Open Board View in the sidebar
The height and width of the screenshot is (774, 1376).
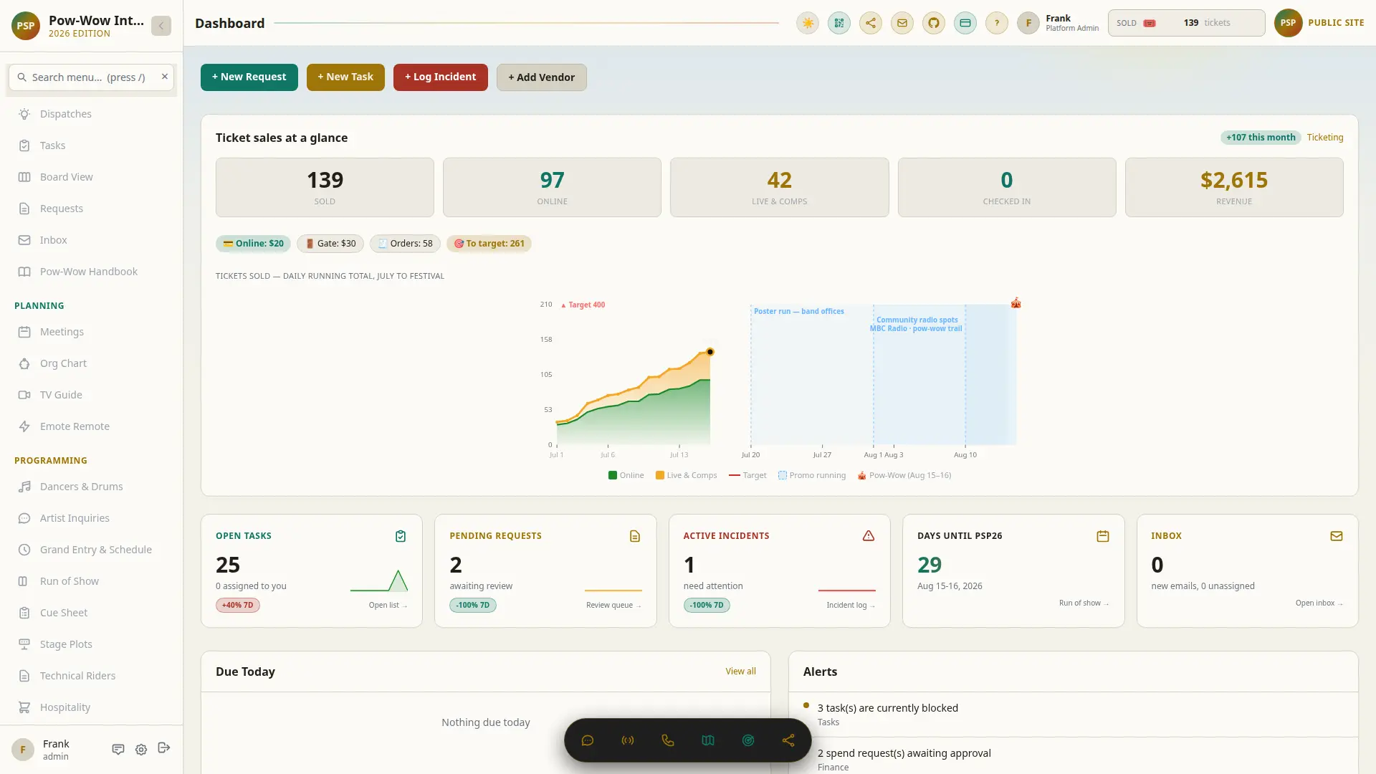pyautogui.click(x=91, y=177)
